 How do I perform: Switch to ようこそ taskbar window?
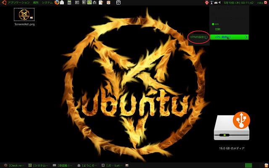[88, 165]
